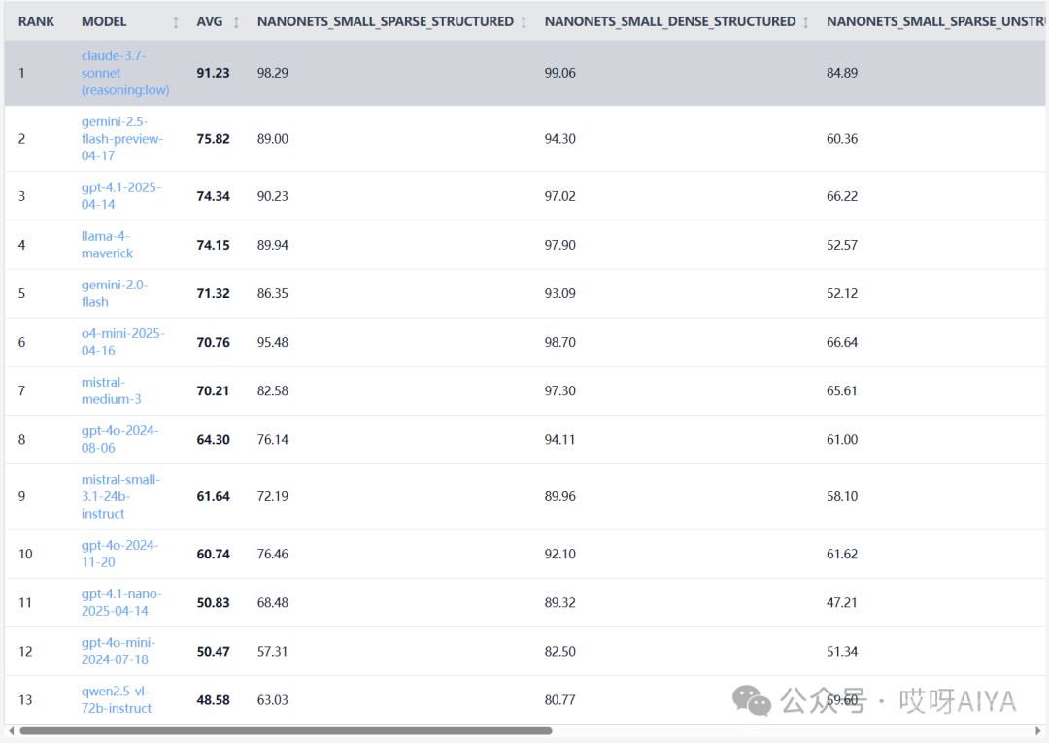1049x743 pixels.
Task: Select the 70.76 average score cell
Action: pyautogui.click(x=214, y=342)
